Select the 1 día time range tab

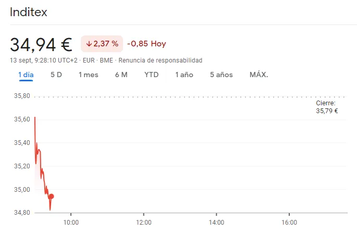click(26, 75)
